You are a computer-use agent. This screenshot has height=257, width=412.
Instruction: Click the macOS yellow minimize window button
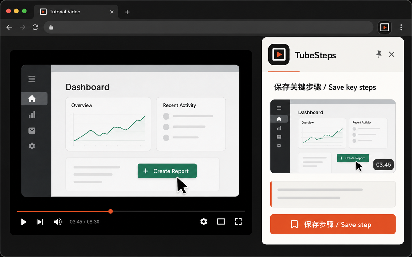pos(16,11)
